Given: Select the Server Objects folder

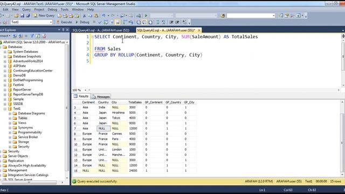Looking at the screenshot, I should pos(18,156).
